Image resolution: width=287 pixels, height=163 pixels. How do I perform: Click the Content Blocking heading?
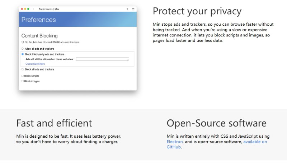pyautogui.click(x=39, y=36)
